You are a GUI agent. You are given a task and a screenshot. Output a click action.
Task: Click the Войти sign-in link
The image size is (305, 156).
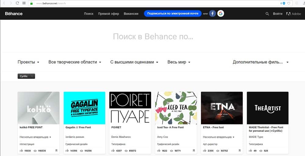tap(278, 14)
